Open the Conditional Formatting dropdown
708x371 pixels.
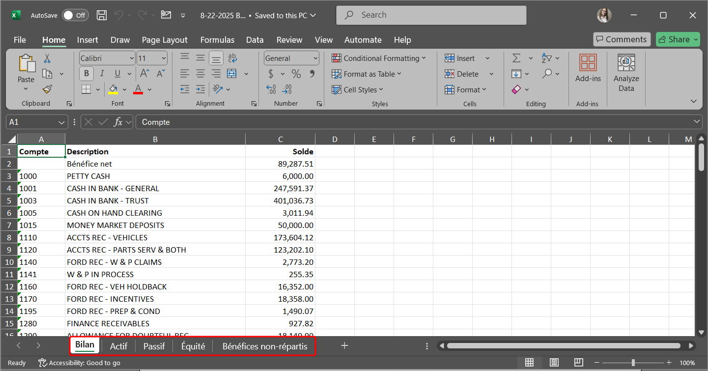tap(378, 58)
